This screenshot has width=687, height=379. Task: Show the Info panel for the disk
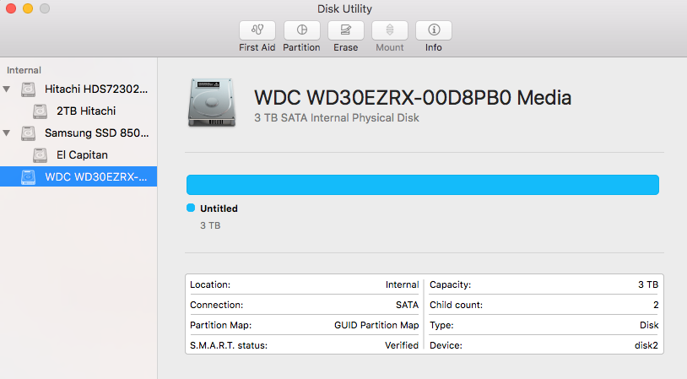433,30
